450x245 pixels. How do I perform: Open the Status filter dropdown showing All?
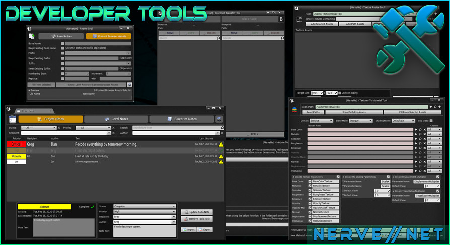[x=39, y=128]
